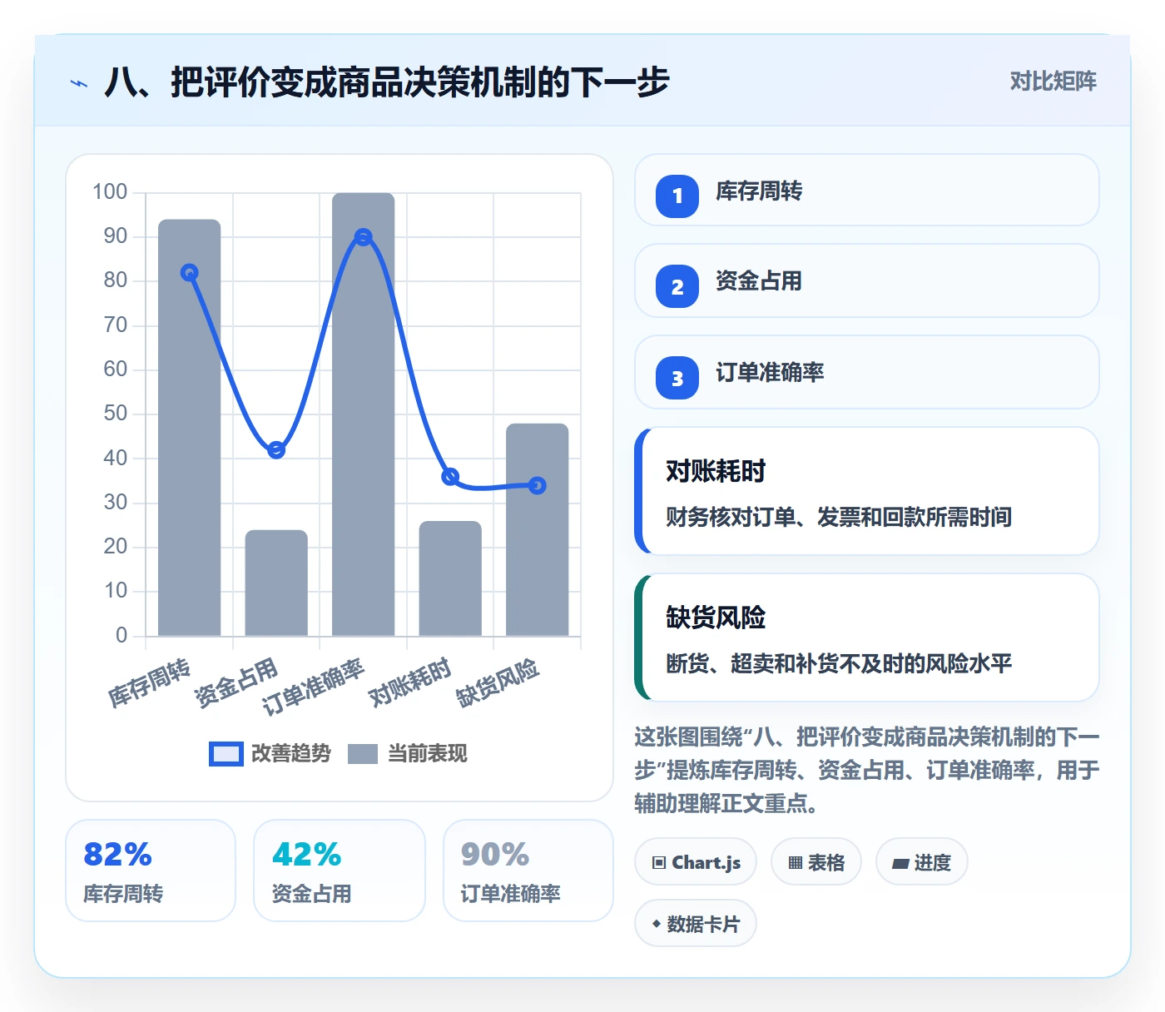Click the trend line point above 对账耗时
Screen dimensions: 1165x1012
tap(450, 477)
